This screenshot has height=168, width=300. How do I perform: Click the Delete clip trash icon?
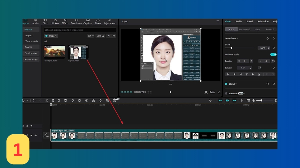coord(65,100)
